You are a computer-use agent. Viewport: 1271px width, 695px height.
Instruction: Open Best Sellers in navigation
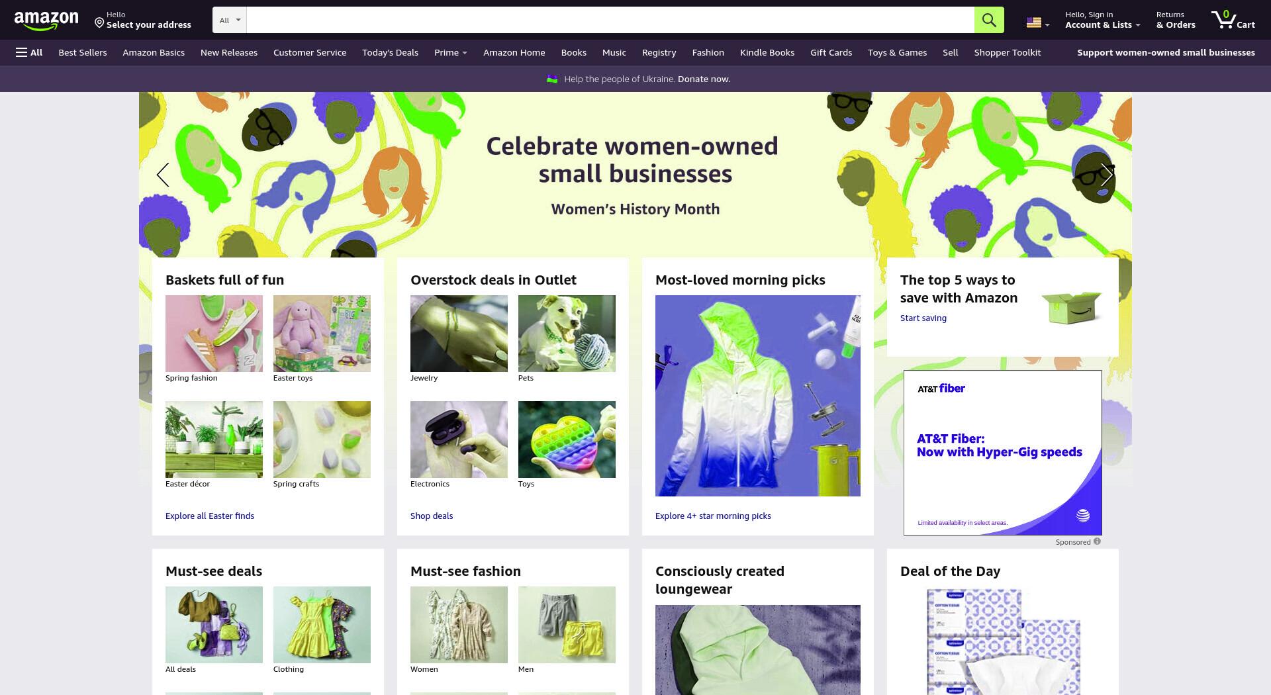point(83,52)
